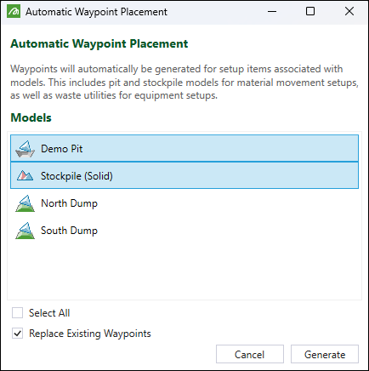Click the South Dump model icon
The image size is (369, 371).
point(25,231)
